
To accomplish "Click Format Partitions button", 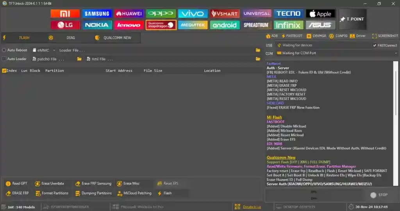I will coord(52,193).
